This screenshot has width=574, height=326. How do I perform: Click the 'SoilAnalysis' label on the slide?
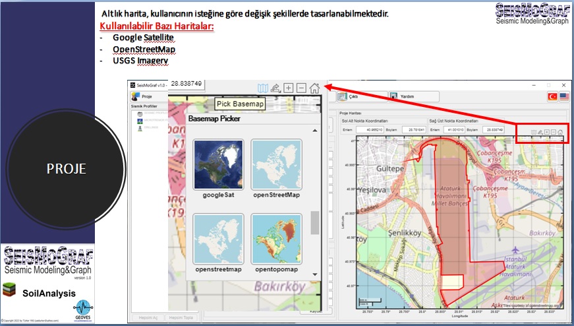[49, 294]
